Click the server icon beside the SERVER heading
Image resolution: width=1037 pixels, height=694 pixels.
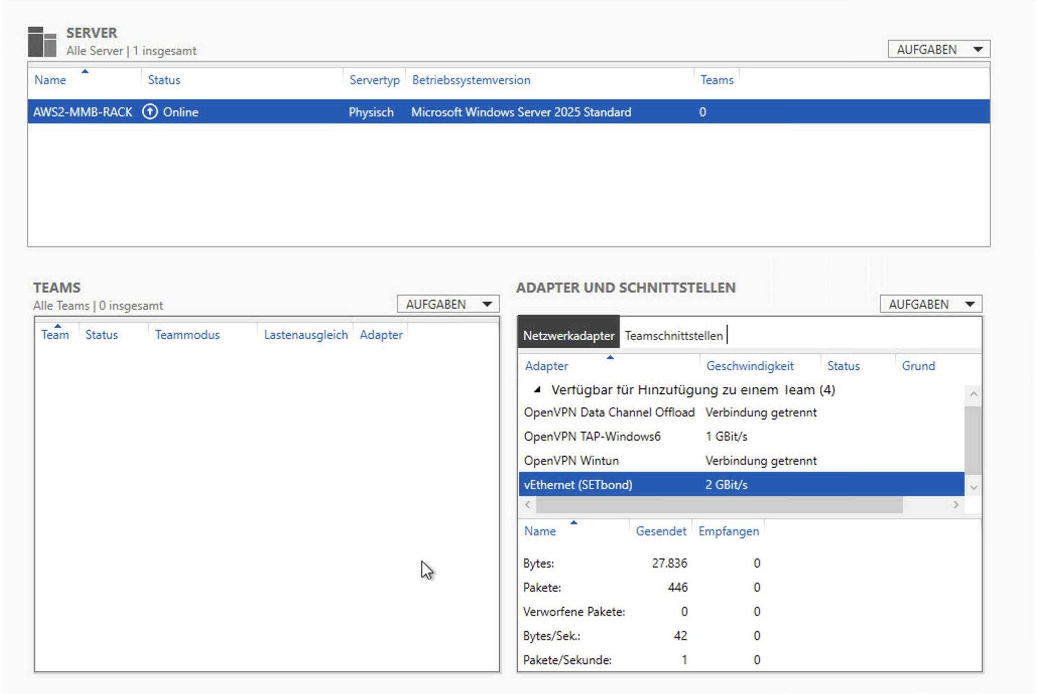point(42,42)
